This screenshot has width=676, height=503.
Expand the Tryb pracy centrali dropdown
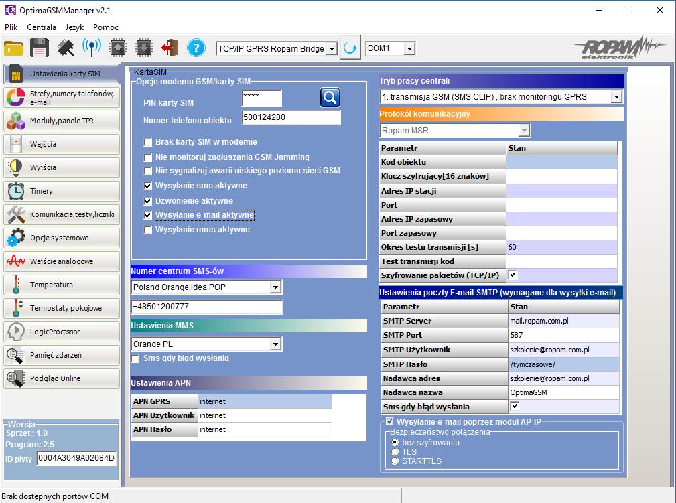point(616,97)
